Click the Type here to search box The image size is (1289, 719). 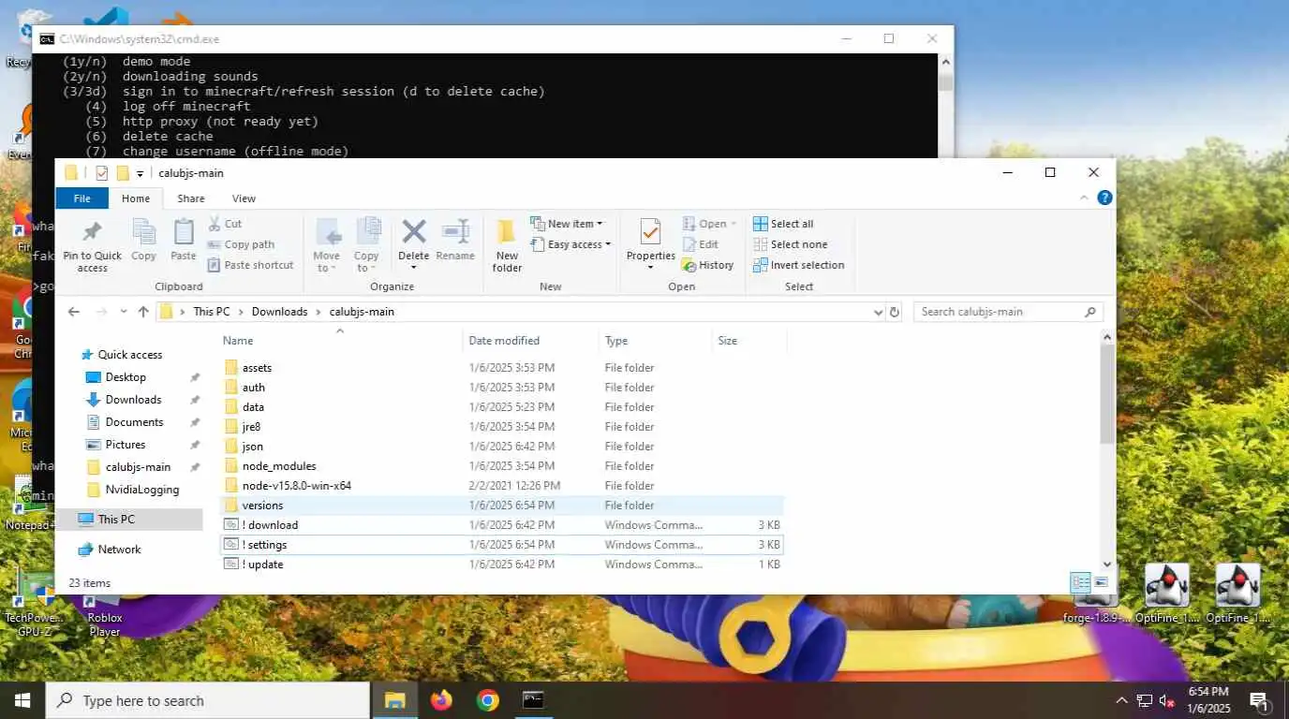(208, 700)
